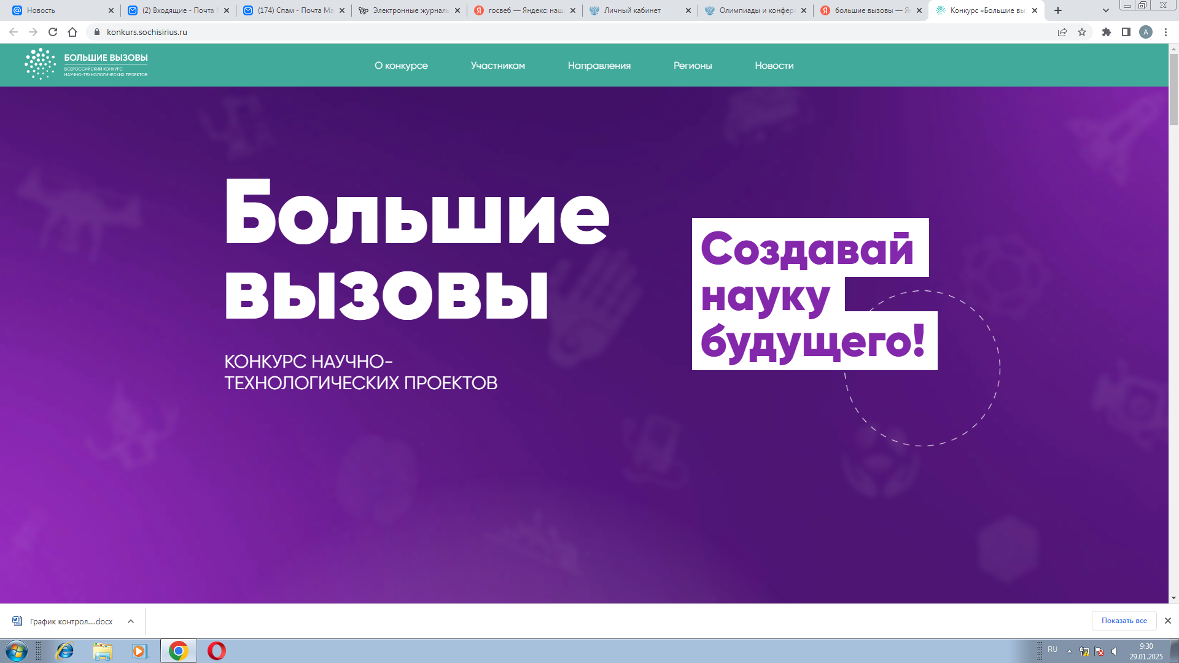Click Показать все downloads button
The image size is (1179, 663).
pos(1124,621)
